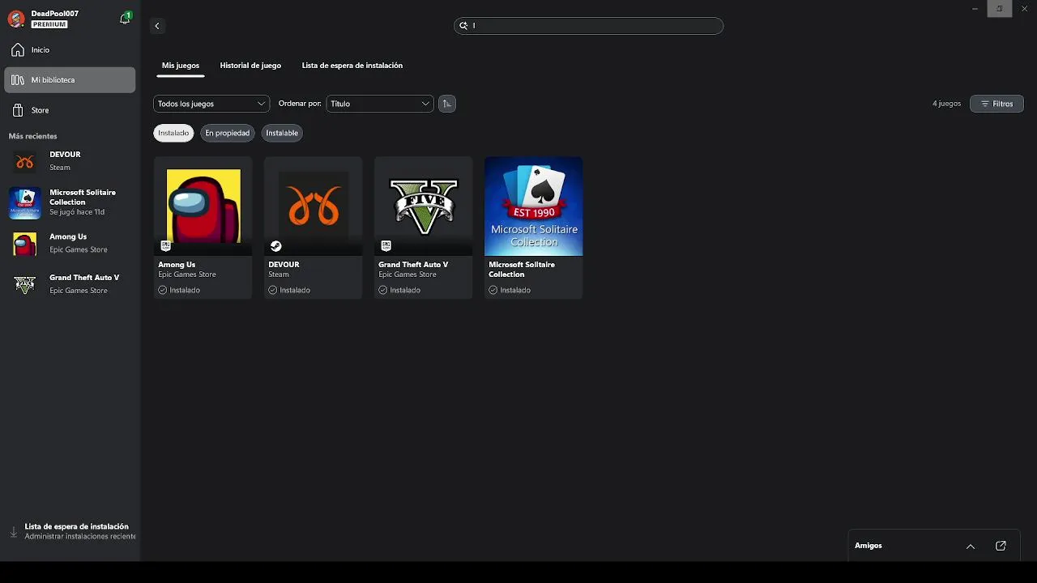1037x583 pixels.
Task: Open the Amigos panel label
Action: (x=868, y=546)
